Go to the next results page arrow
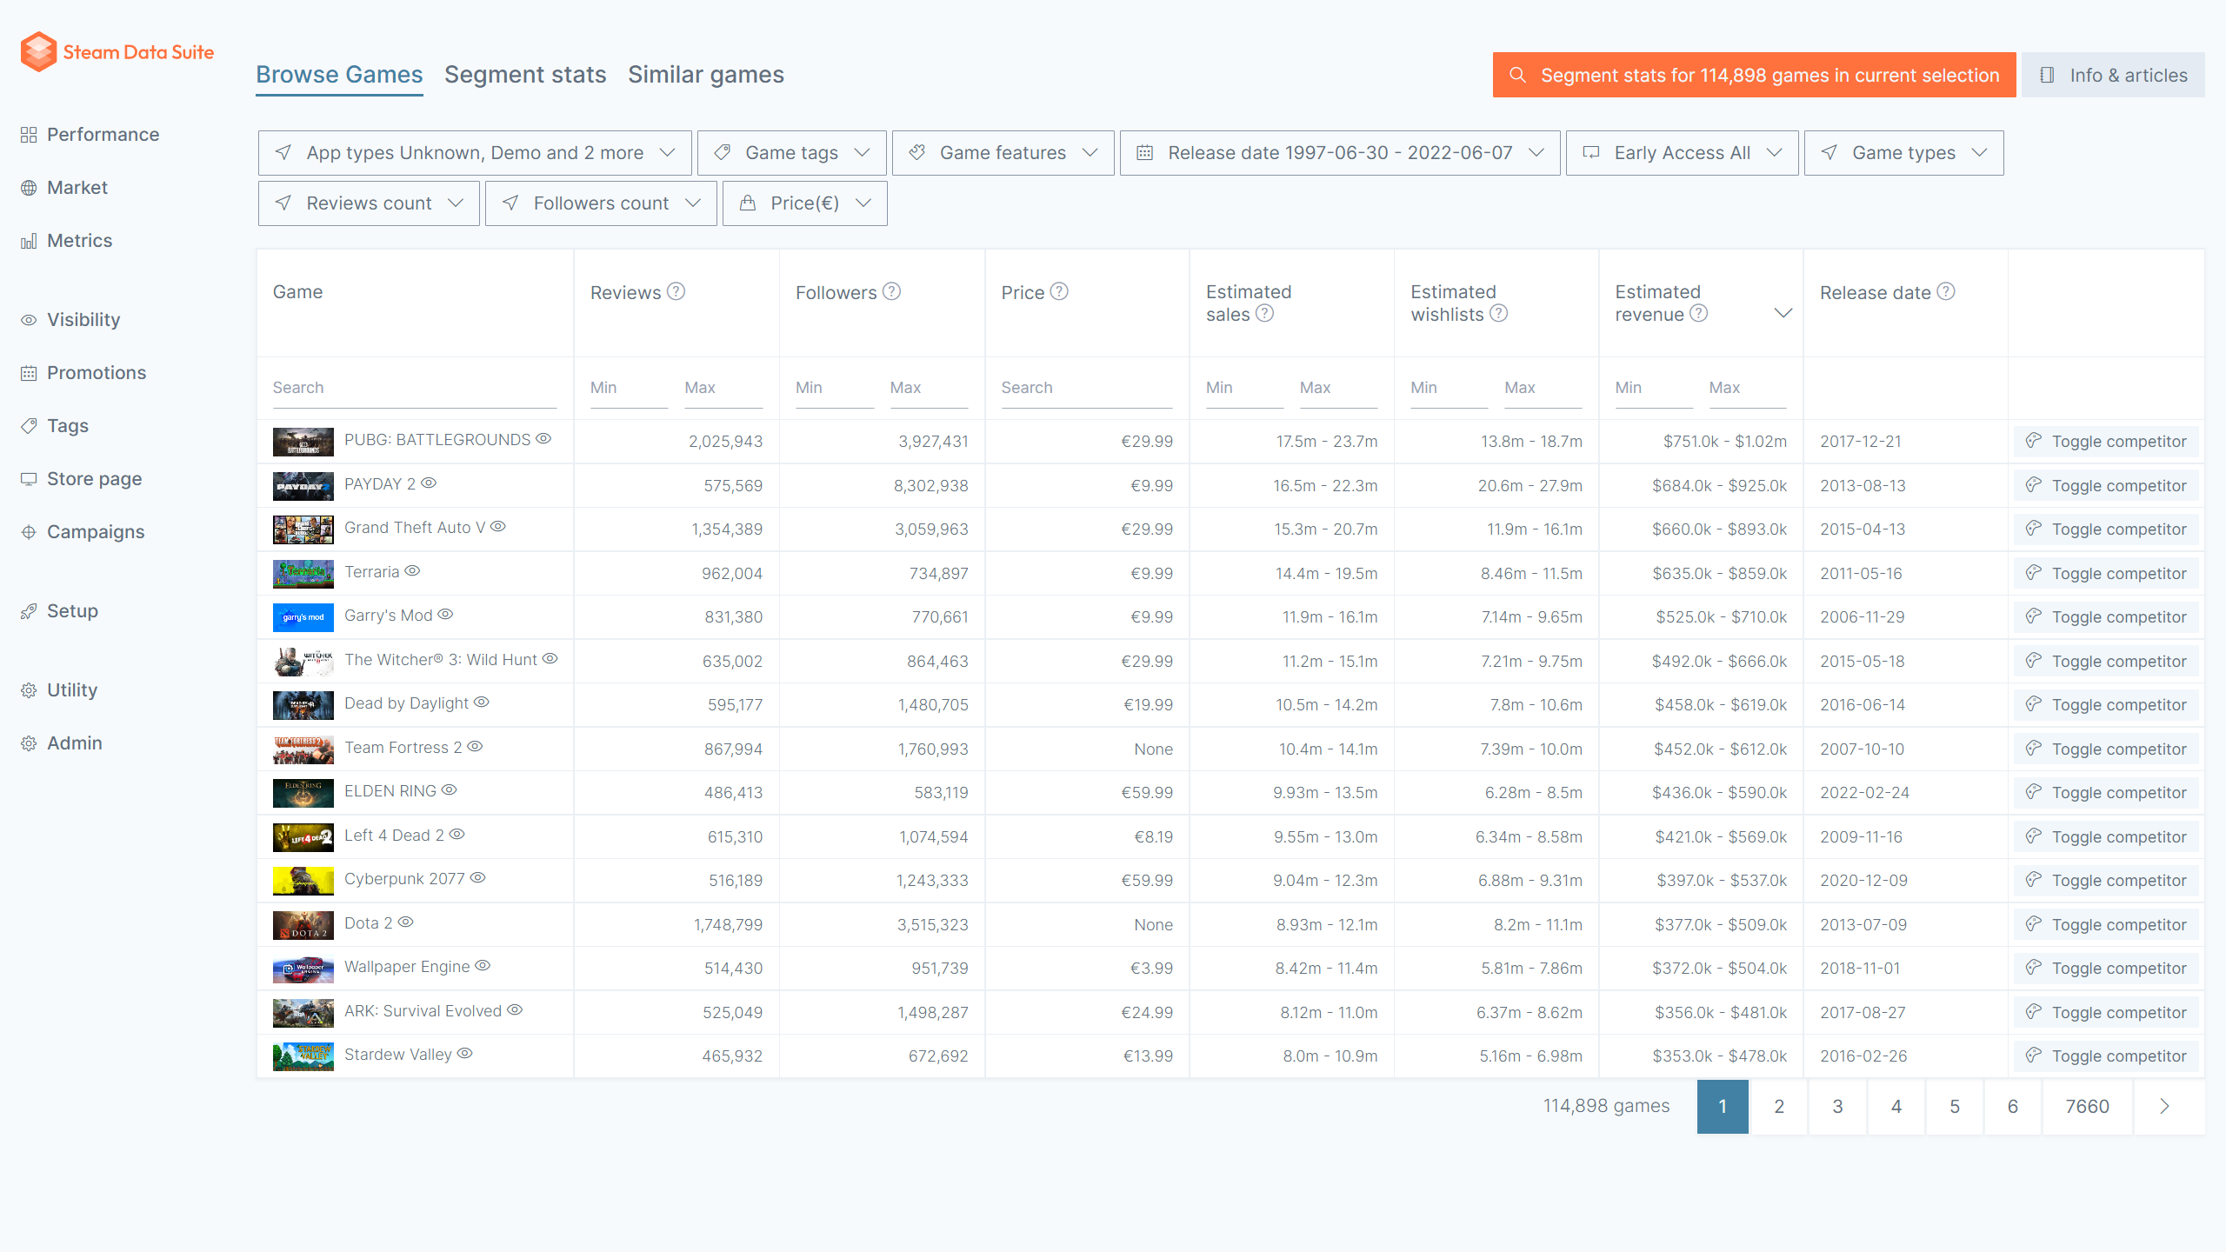The image size is (2226, 1252). click(x=2164, y=1107)
